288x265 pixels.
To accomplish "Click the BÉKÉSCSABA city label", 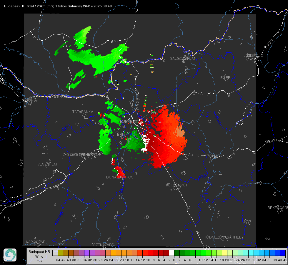I will (x=278, y=208).
